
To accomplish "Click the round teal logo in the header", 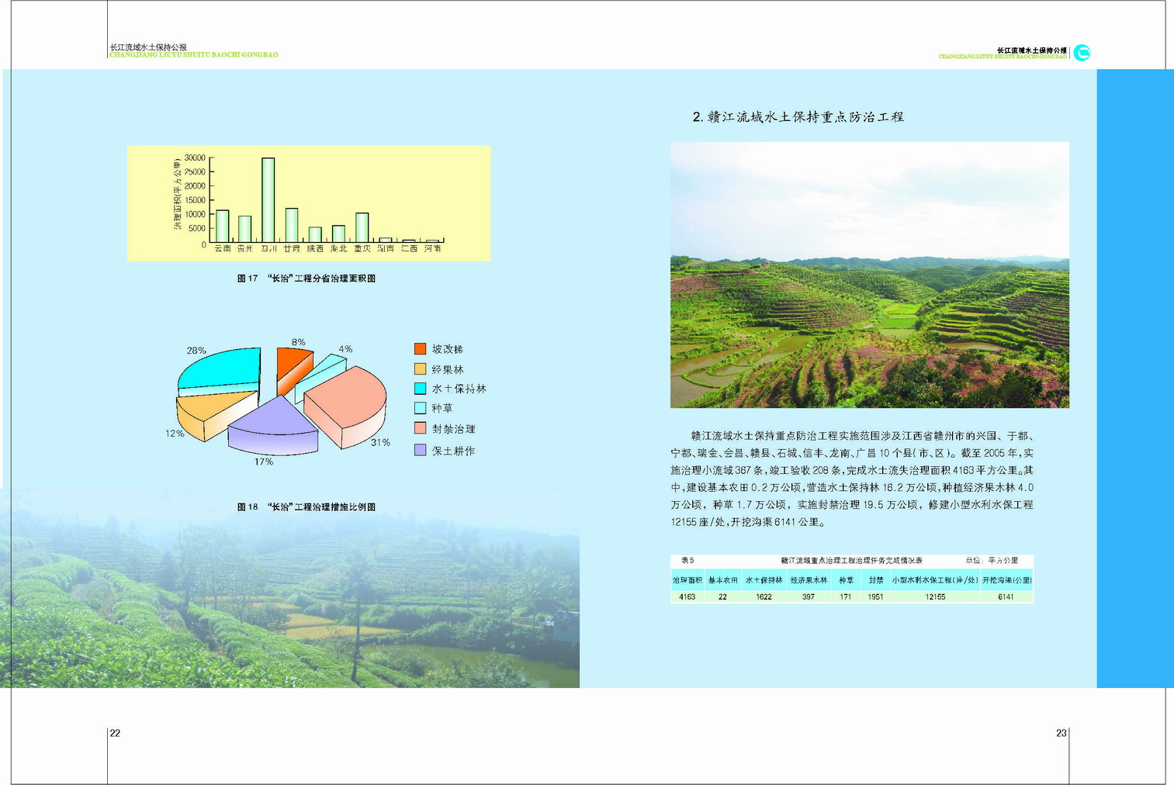I will click(1082, 53).
